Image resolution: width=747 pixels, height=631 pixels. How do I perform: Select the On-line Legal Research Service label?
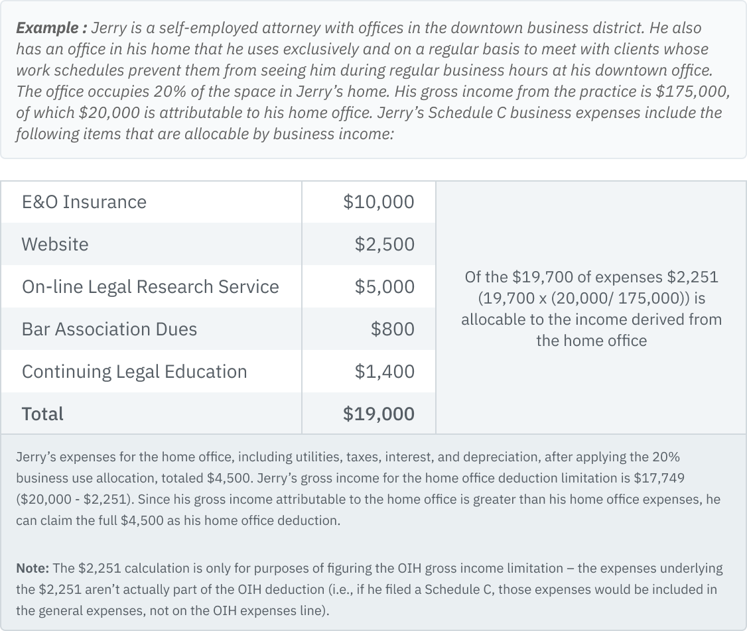tap(150, 286)
